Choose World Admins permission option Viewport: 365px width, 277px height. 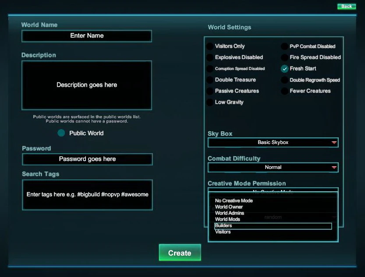tap(229, 213)
